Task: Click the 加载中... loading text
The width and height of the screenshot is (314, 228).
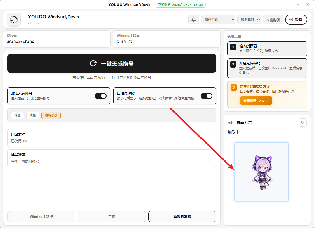Action: pyautogui.click(x=235, y=132)
